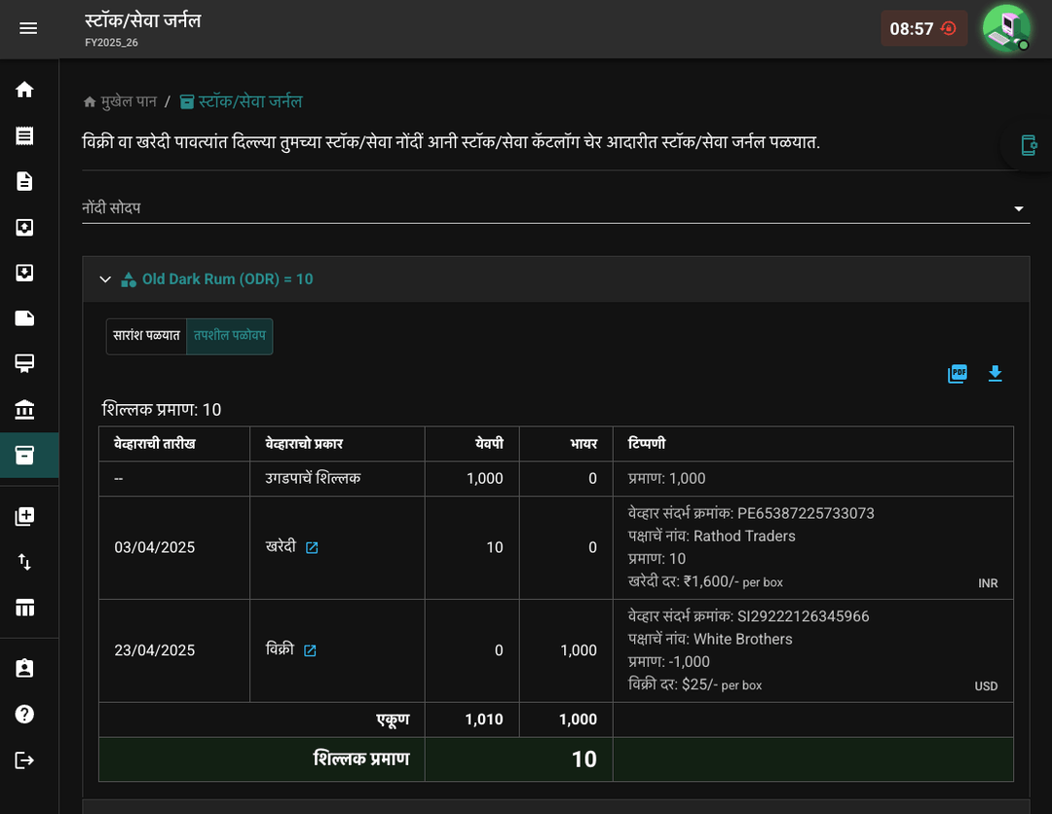Collapse the Old Dark Rum (ODR) section
This screenshot has width=1052, height=814.
coord(105,279)
